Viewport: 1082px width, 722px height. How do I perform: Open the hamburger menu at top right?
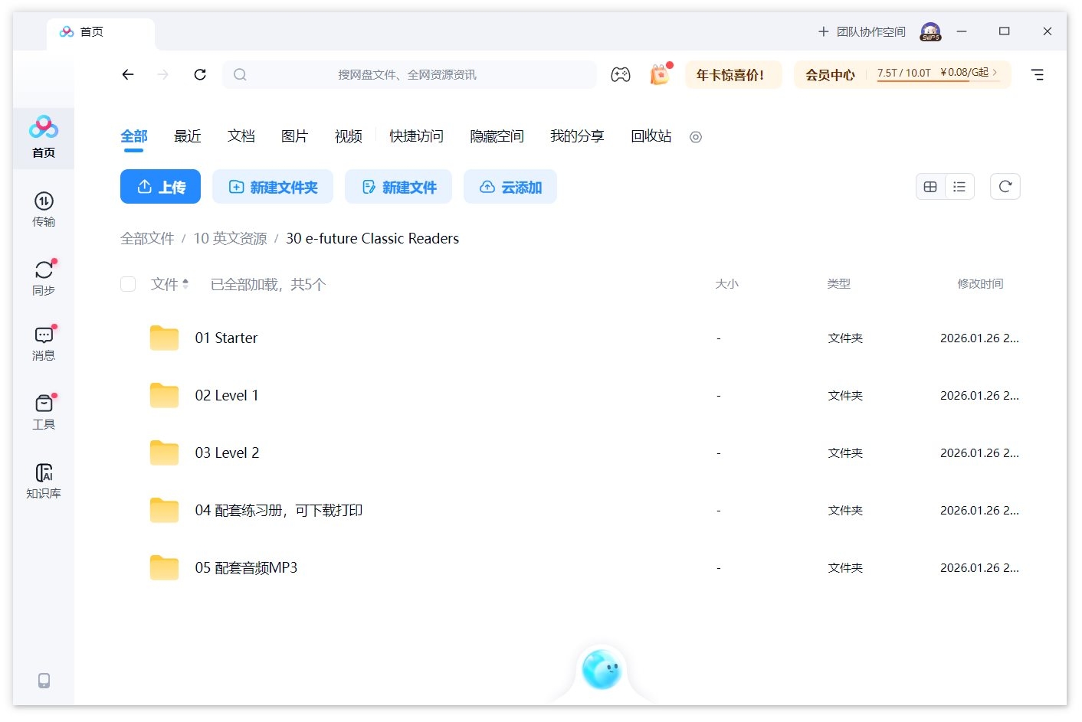pyautogui.click(x=1038, y=74)
